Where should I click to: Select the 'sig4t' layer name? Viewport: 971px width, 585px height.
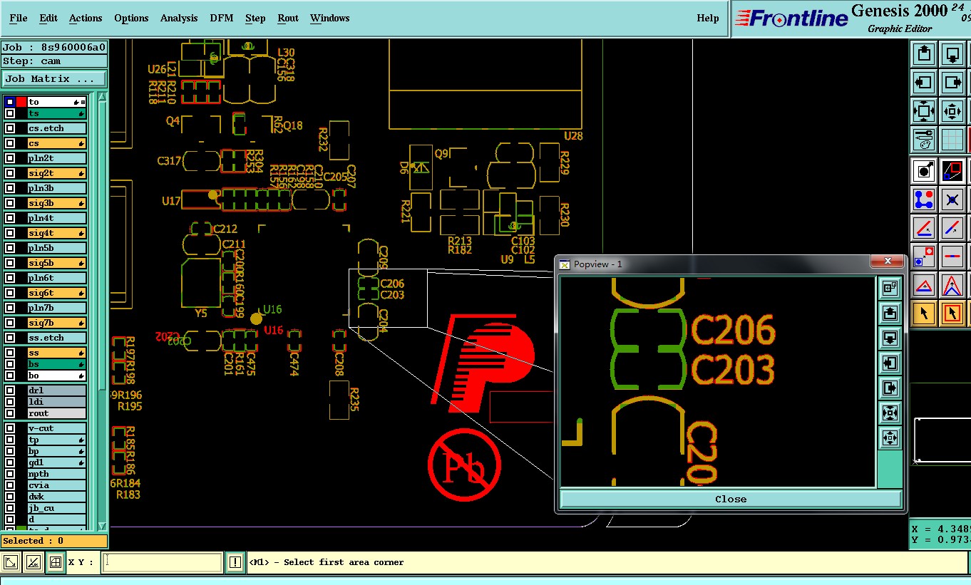pos(56,234)
